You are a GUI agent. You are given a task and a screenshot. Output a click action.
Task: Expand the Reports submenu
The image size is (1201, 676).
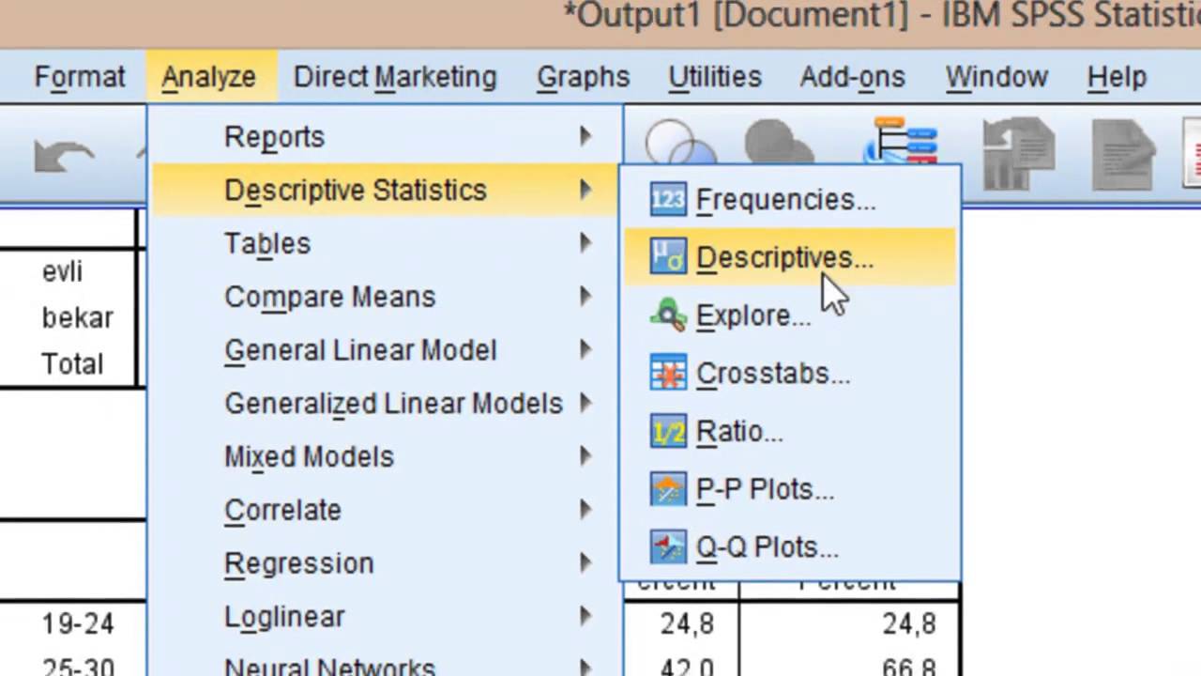pos(385,137)
